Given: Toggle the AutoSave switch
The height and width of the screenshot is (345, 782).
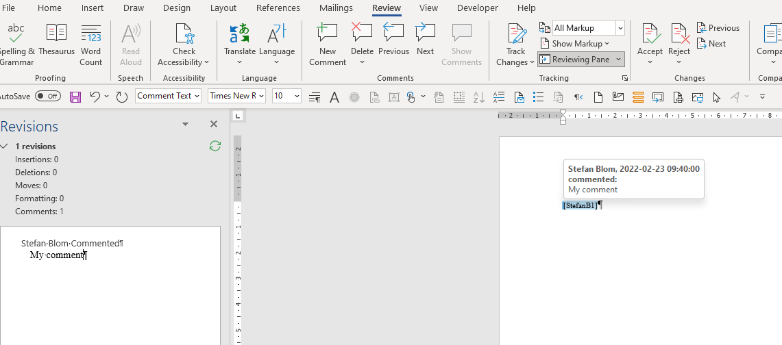Looking at the screenshot, I should (x=48, y=96).
